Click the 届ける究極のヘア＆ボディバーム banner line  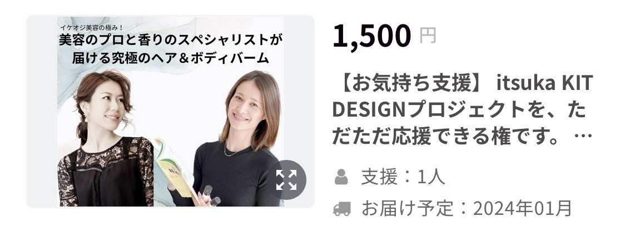(170, 58)
